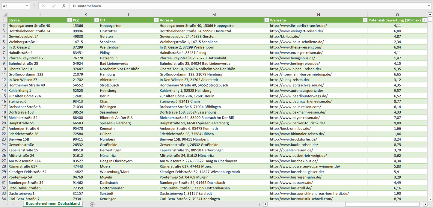Open the Straße column filter dropdown
Image resolution: width=433 pixels, height=208 pixels.
coord(69,20)
